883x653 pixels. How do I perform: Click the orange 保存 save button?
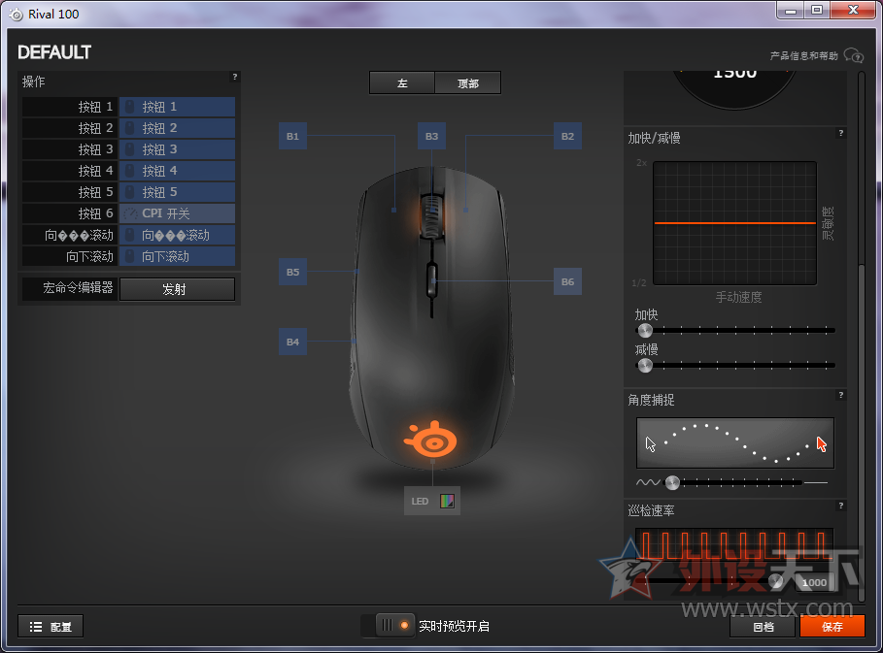tap(832, 626)
